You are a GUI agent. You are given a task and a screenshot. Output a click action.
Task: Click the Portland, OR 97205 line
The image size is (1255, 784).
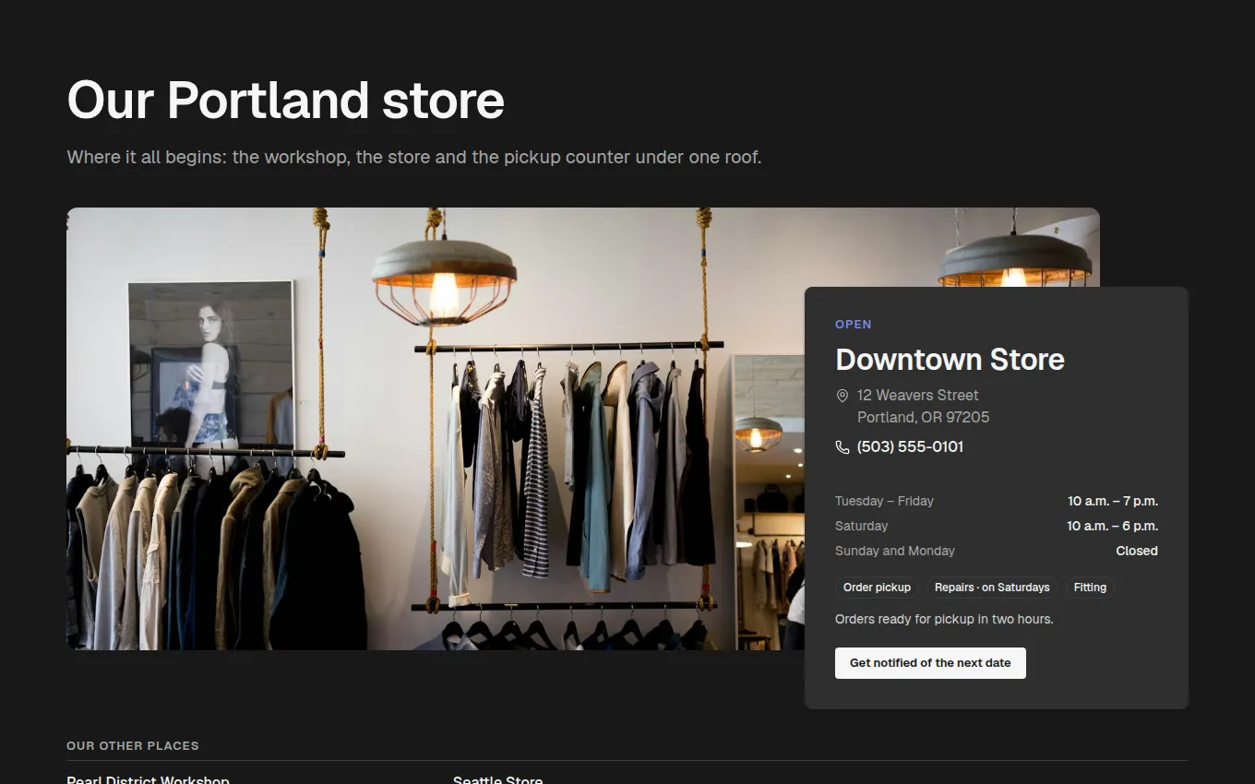tap(923, 417)
